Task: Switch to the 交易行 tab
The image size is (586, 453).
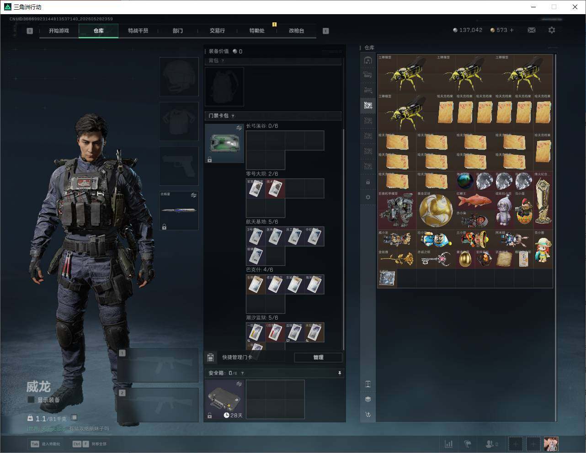Action: tap(217, 31)
